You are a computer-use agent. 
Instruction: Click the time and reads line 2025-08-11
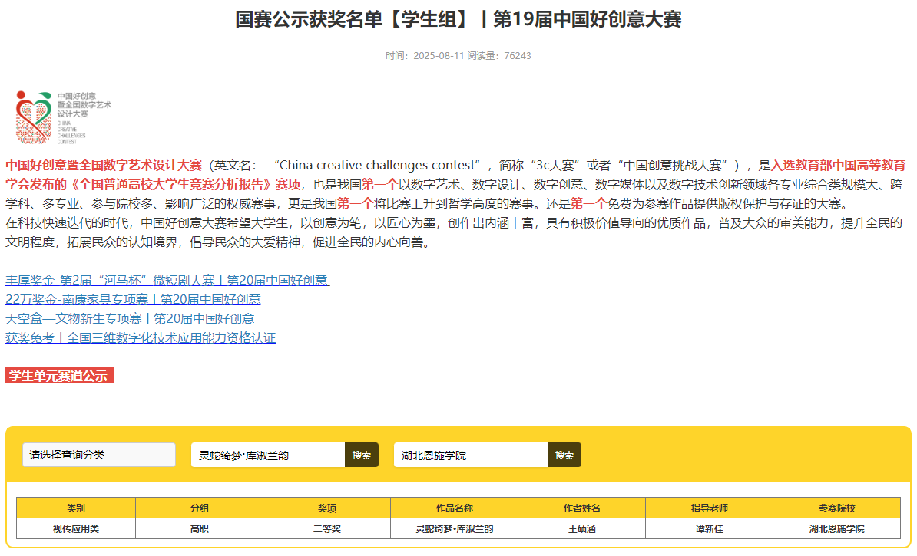[x=458, y=56]
